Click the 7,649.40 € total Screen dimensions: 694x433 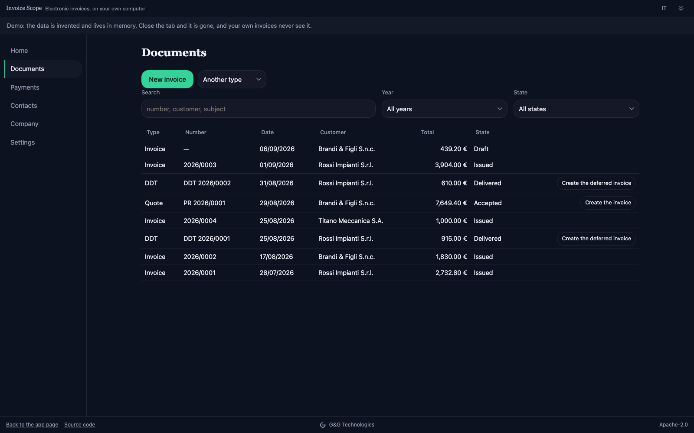tap(451, 203)
